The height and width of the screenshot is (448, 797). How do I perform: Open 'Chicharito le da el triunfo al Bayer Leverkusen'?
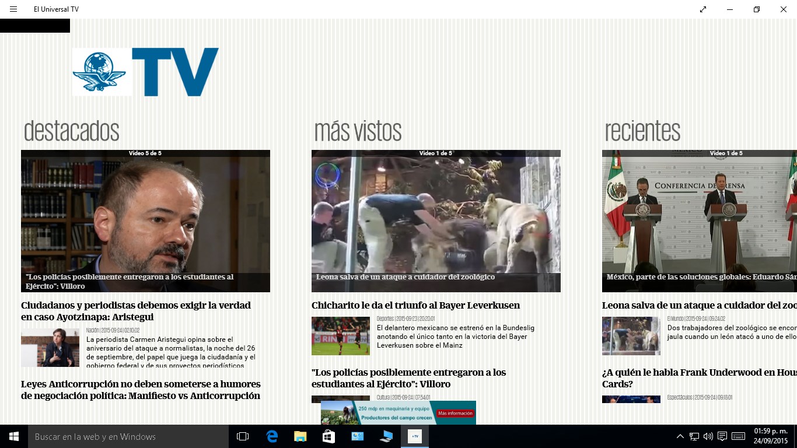pyautogui.click(x=415, y=305)
